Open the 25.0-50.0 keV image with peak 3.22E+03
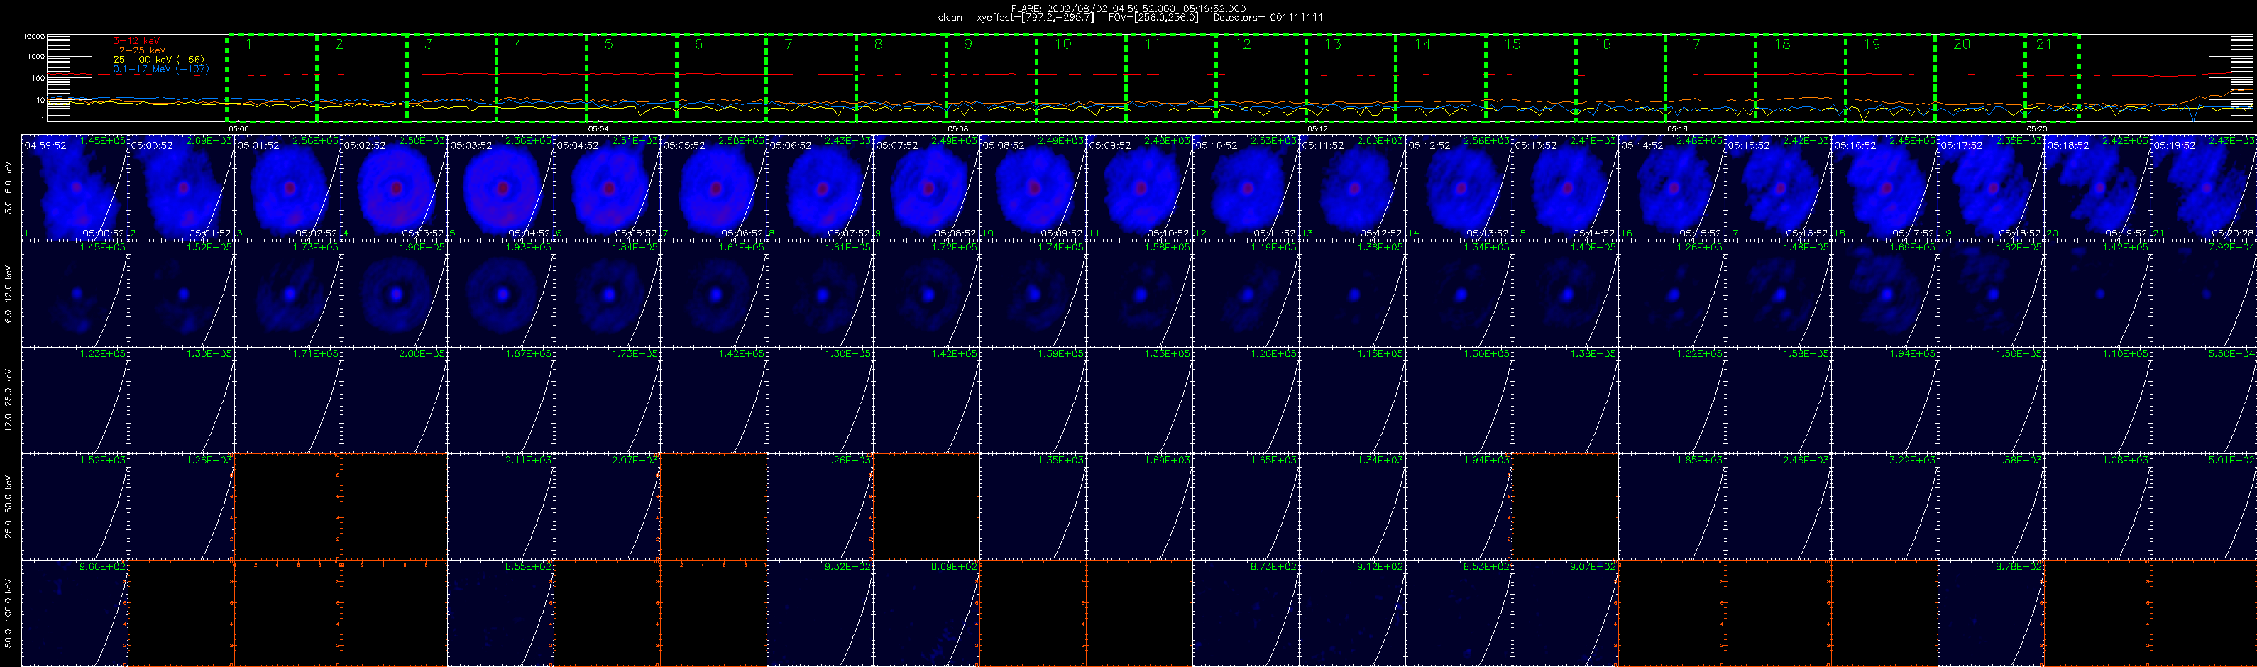This screenshot has width=2257, height=667. click(x=1884, y=506)
